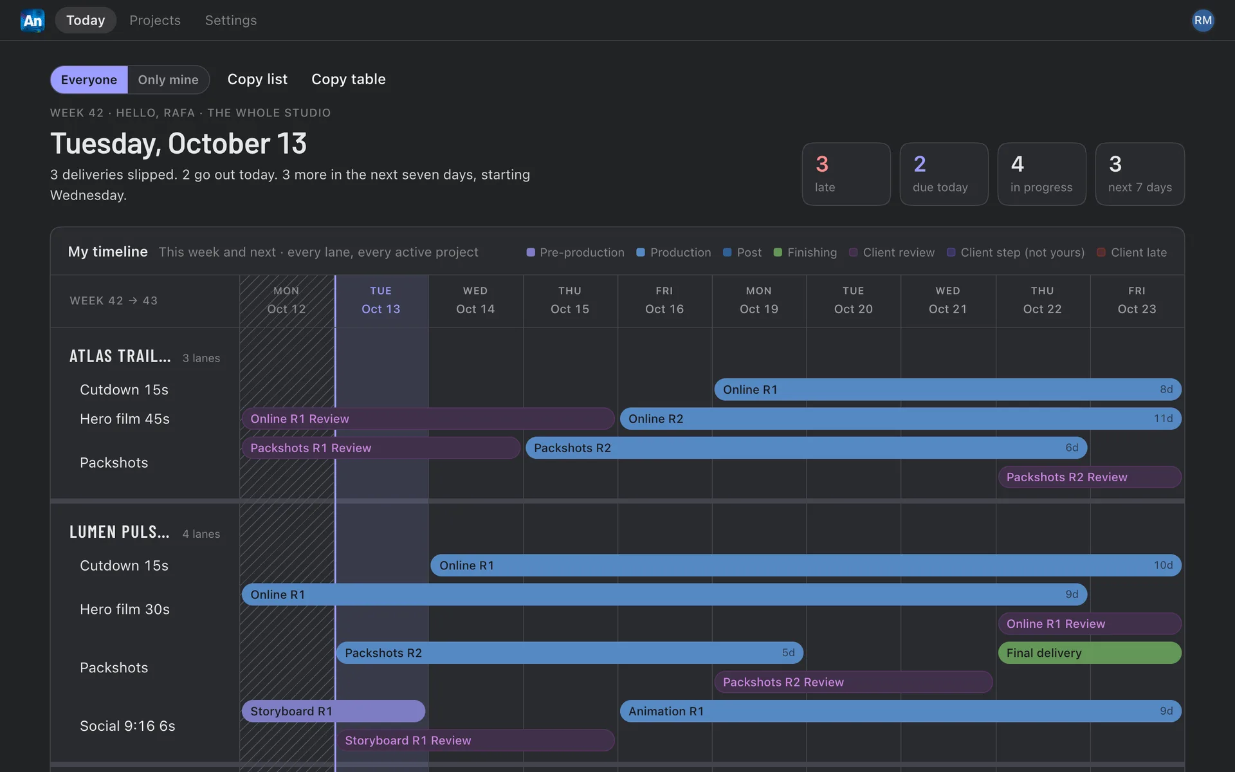Image resolution: width=1235 pixels, height=772 pixels.
Task: Click the Client step (not yours) swatch
Action: [951, 252]
